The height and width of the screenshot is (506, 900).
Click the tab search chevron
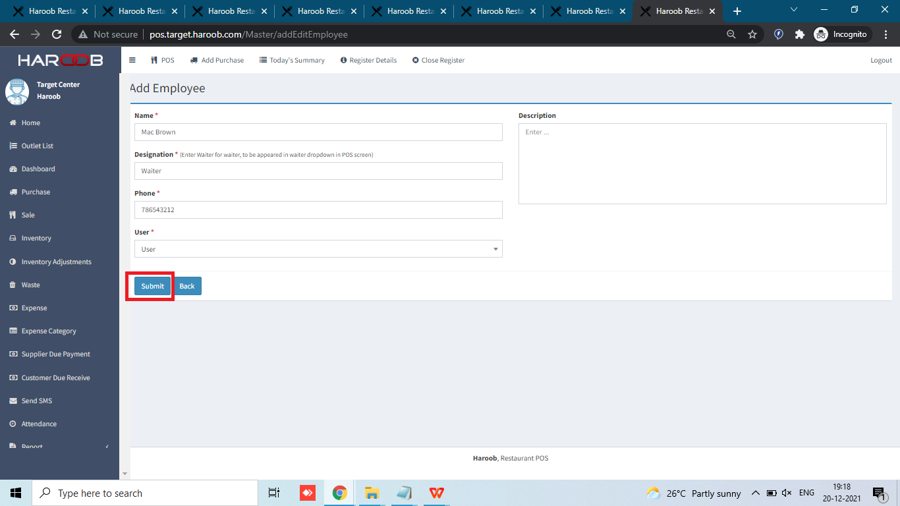[794, 10]
